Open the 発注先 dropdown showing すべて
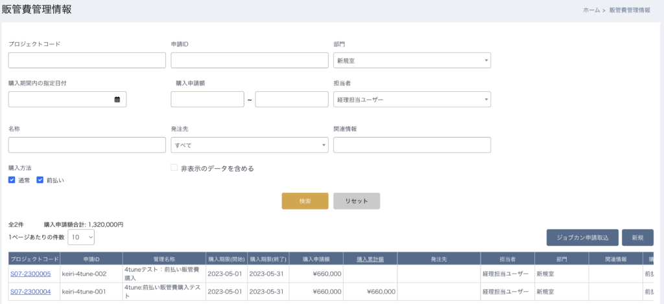664x304 pixels. pos(250,145)
